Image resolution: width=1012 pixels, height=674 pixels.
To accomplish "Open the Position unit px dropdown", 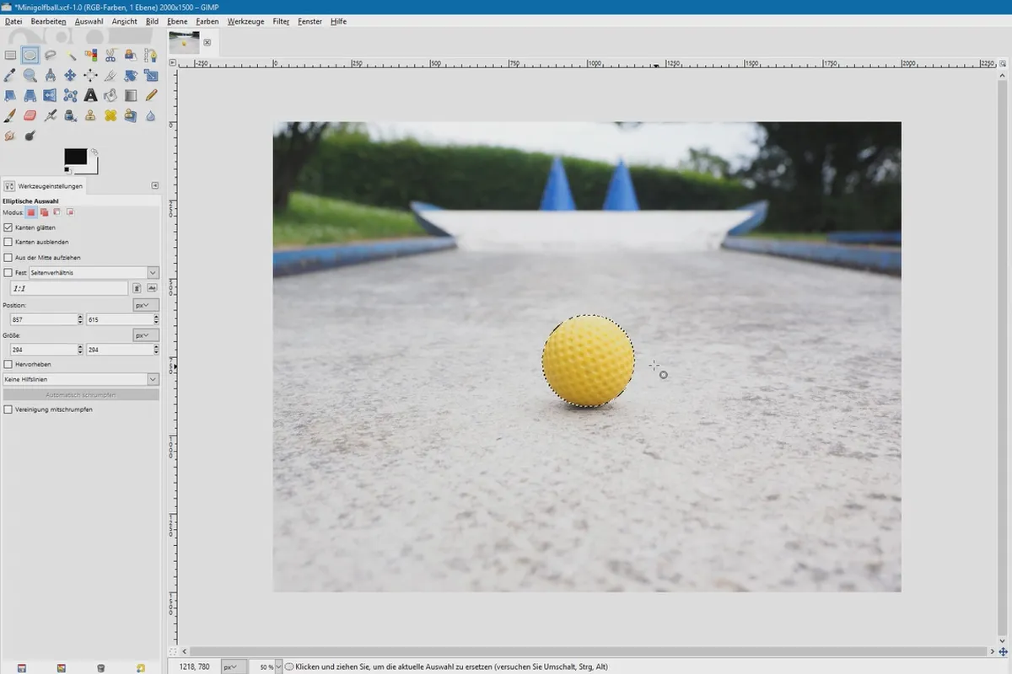I will (x=146, y=305).
